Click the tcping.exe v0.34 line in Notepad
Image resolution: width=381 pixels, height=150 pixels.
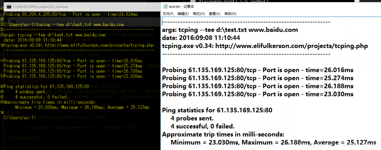coord(265,46)
